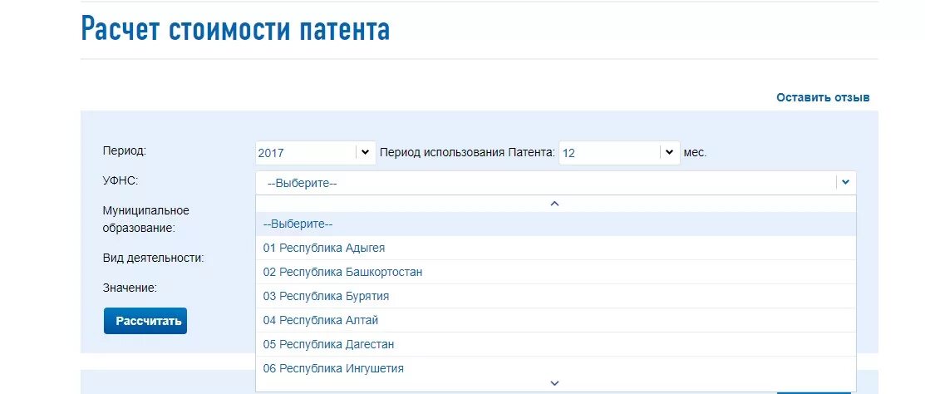925x394 pixels.
Task: Open the Оставить отзыв link
Action: (x=823, y=97)
